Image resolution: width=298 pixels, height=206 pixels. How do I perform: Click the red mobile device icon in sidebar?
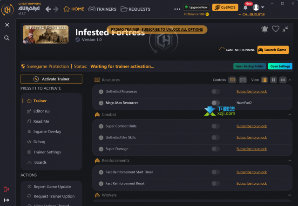(6, 189)
